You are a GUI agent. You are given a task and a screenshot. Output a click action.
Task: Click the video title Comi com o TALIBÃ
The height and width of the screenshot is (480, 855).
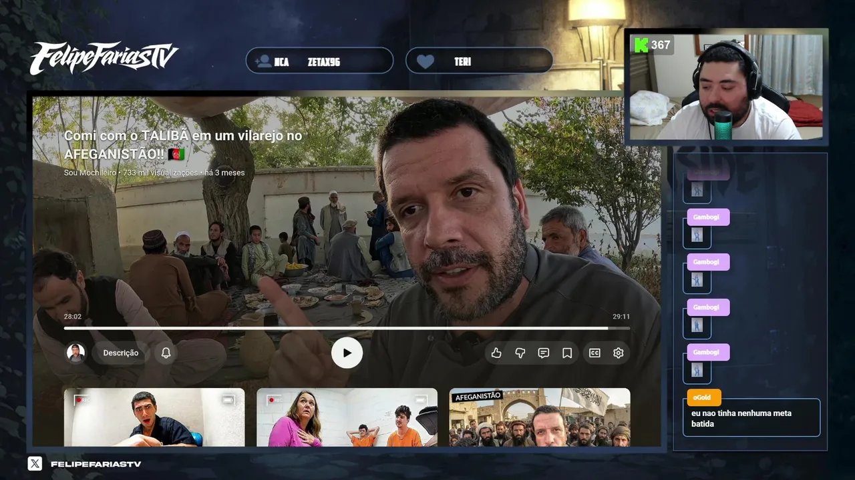[x=183, y=145]
